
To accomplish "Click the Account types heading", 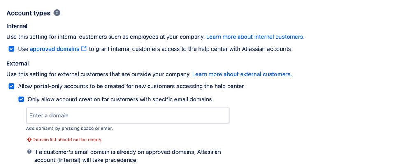I will 28,13.
